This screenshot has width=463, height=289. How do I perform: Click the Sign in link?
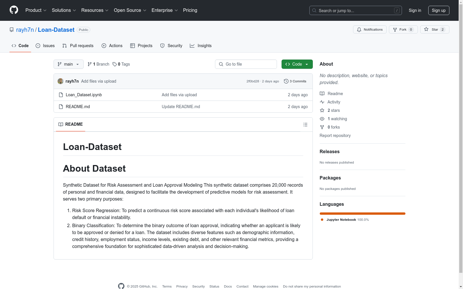(415, 10)
